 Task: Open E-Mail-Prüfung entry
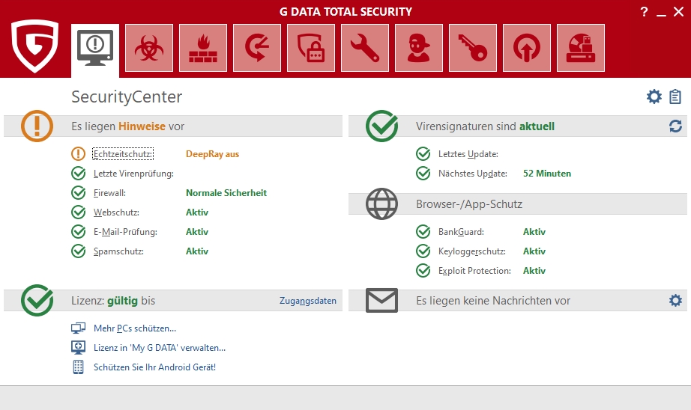(125, 232)
